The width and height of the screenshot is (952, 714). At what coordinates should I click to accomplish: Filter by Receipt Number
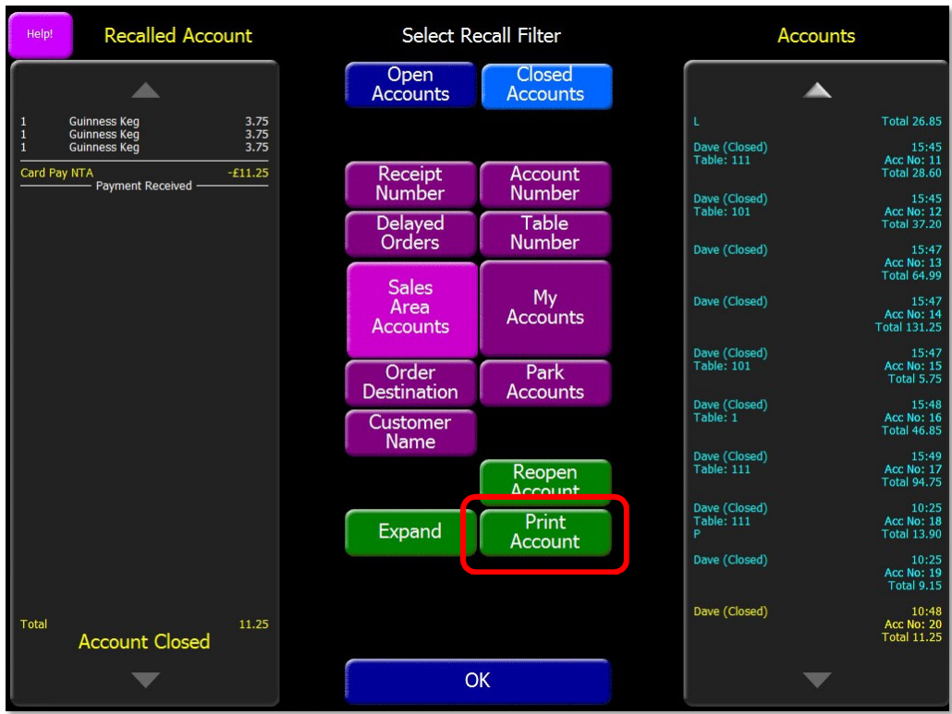(410, 184)
